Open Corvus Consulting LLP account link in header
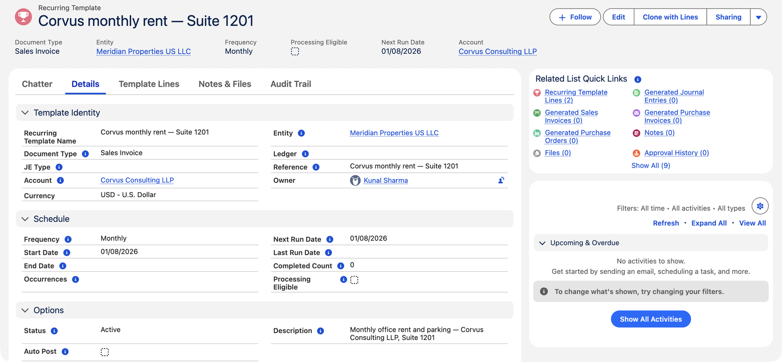 click(498, 51)
